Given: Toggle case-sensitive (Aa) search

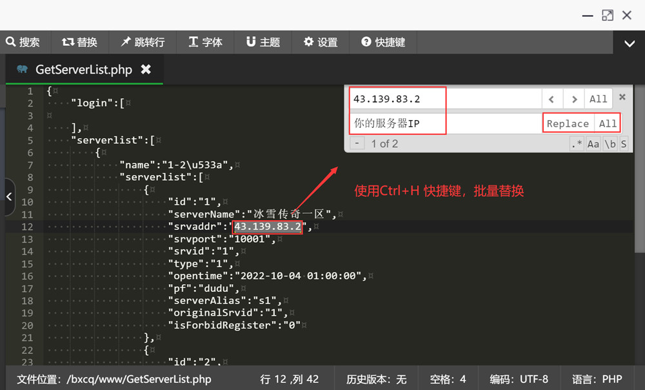Looking at the screenshot, I should pos(593,144).
